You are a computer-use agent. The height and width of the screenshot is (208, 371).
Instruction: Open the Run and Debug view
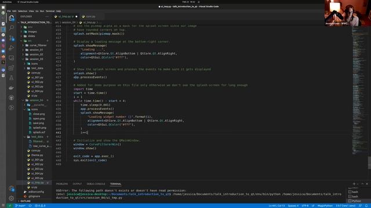pos(12,48)
